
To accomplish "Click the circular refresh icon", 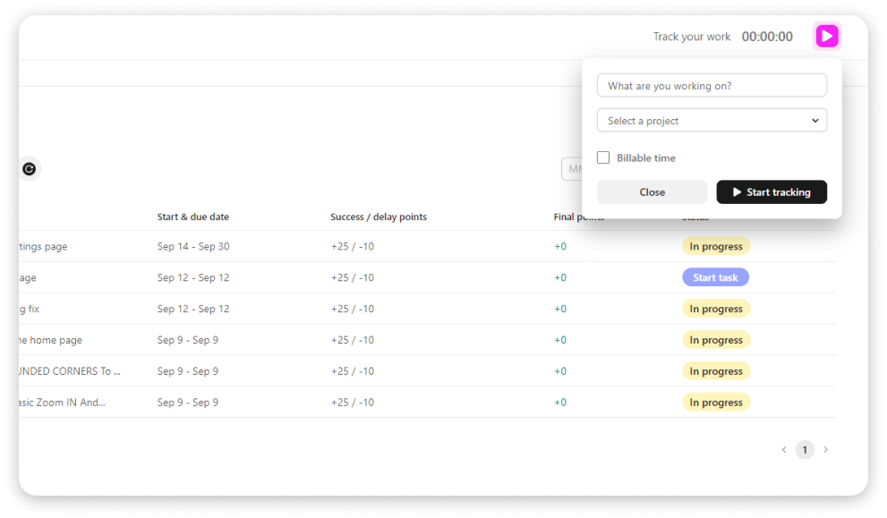I will (x=30, y=168).
